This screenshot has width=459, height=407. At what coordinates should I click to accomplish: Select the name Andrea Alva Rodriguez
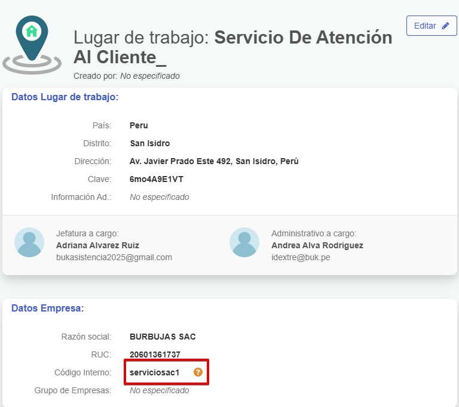(x=317, y=245)
